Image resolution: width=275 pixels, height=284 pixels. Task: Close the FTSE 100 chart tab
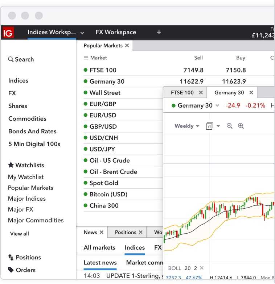[201, 93]
